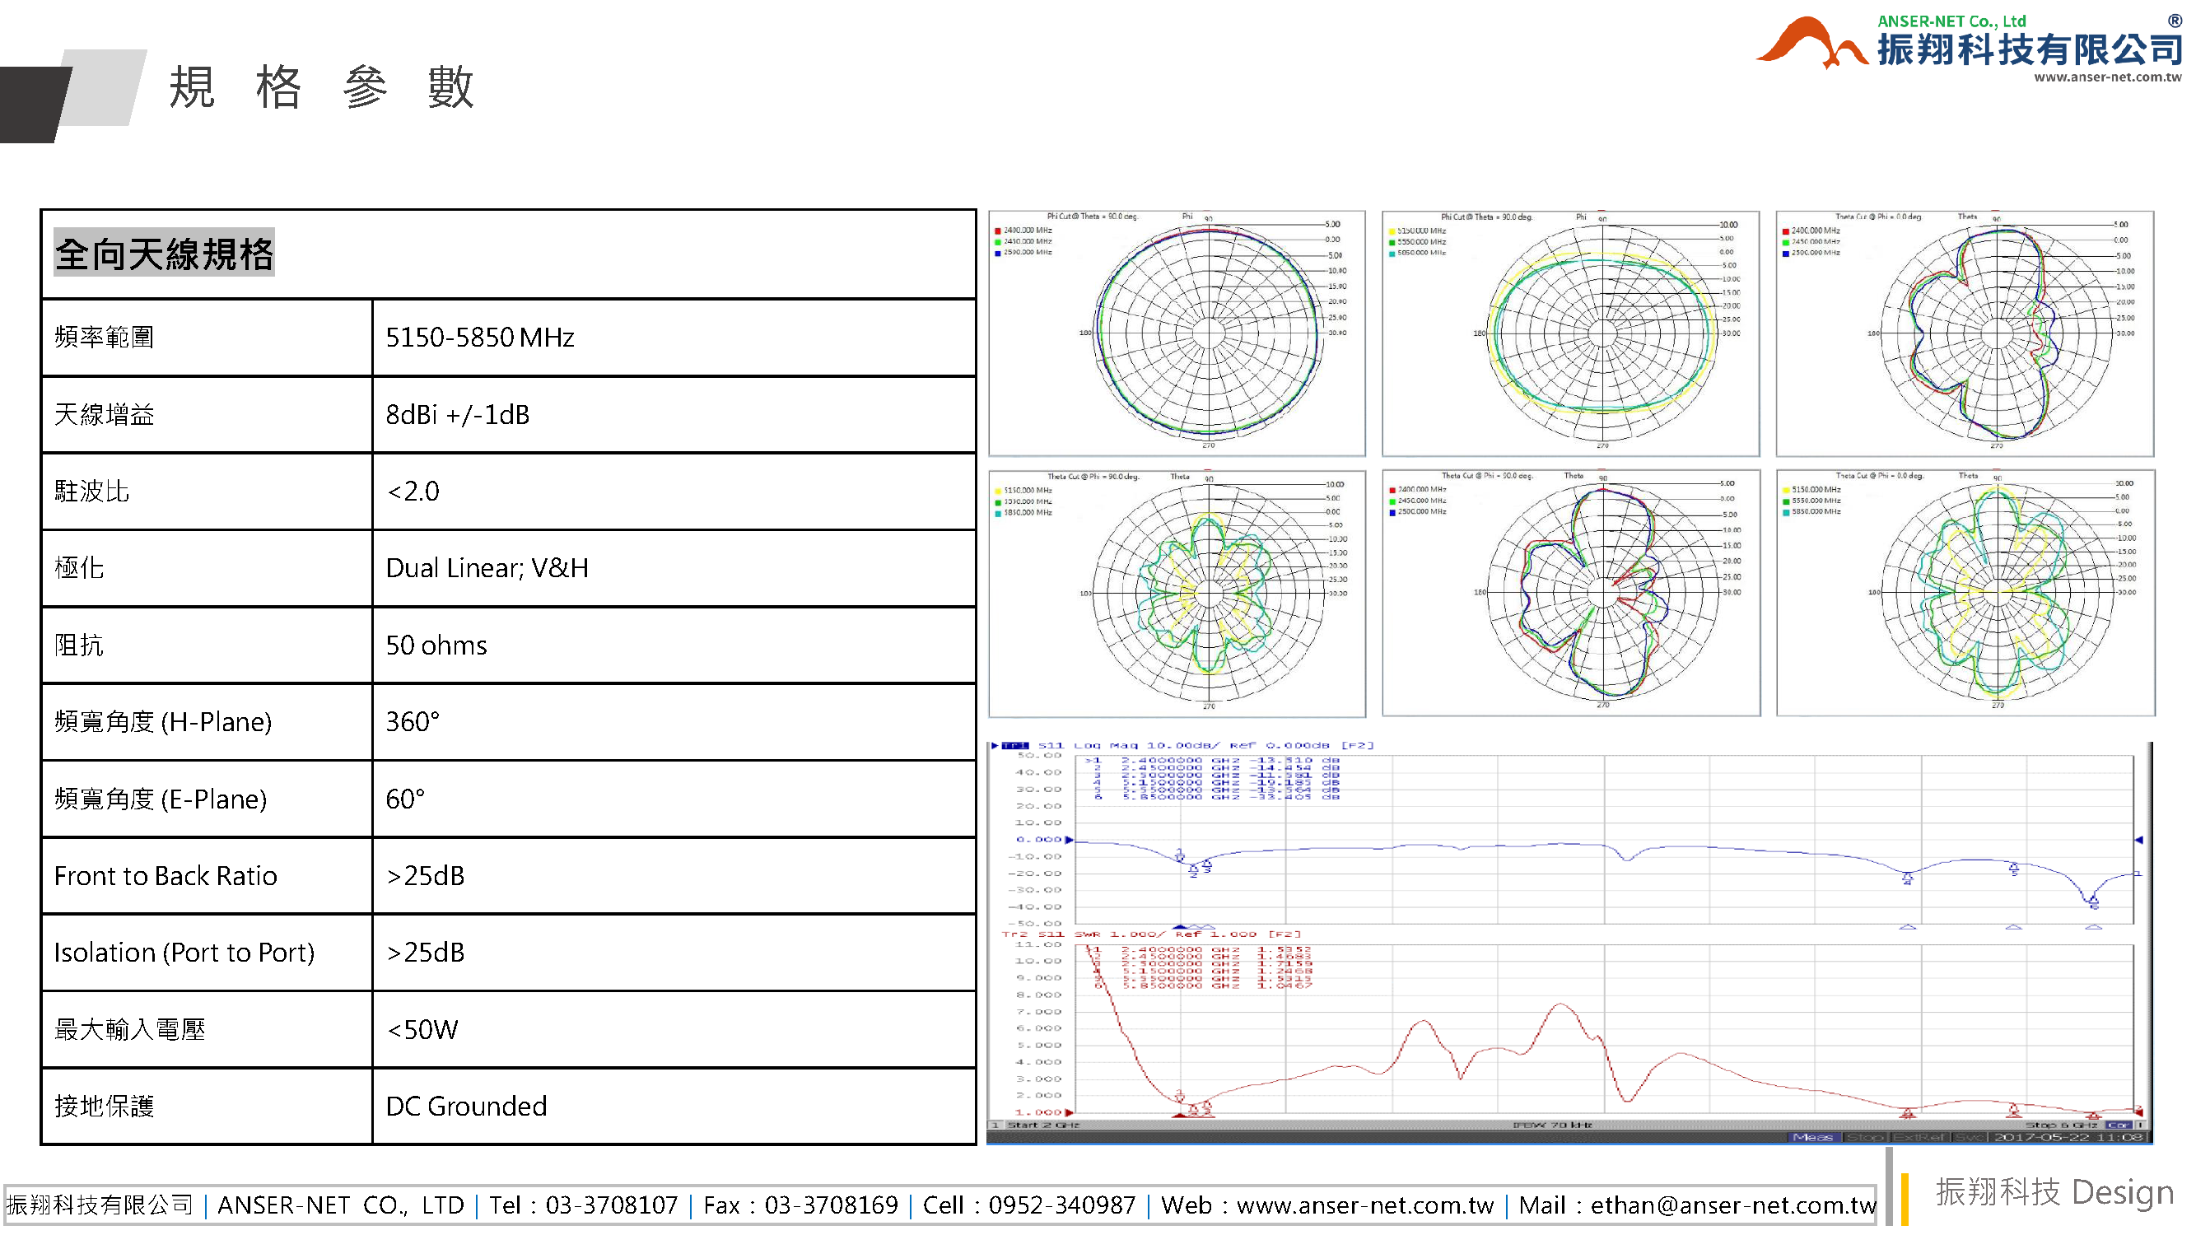The image size is (2196, 1235).
Task: Click the Svc status indicator
Action: click(1970, 1138)
